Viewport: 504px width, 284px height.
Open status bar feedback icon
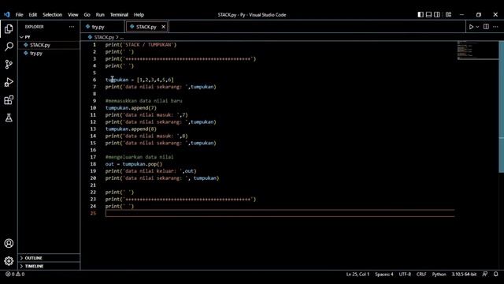click(485, 275)
